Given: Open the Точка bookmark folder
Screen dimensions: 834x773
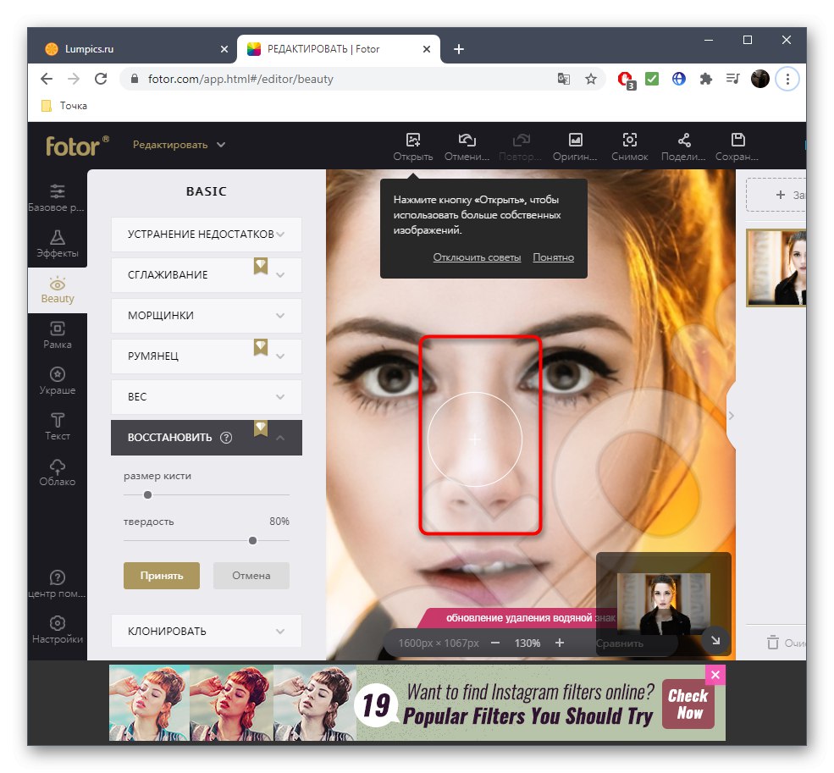Looking at the screenshot, I should pyautogui.click(x=64, y=105).
